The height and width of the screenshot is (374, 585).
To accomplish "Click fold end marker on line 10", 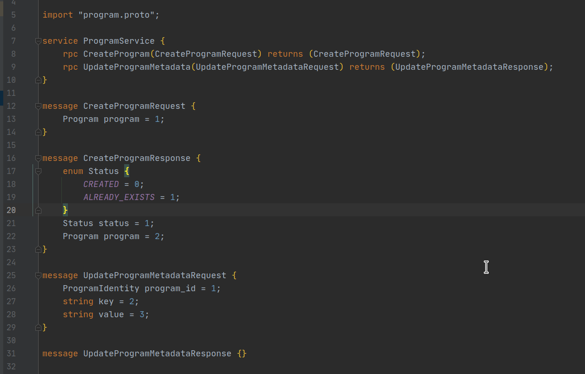I will 38,80.
